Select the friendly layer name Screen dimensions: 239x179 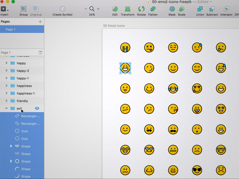(x=22, y=101)
